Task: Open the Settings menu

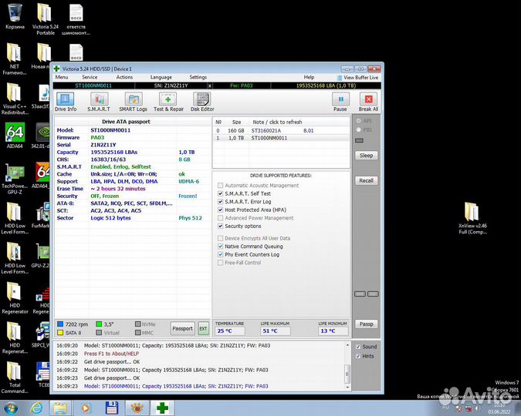Action: 198,77
